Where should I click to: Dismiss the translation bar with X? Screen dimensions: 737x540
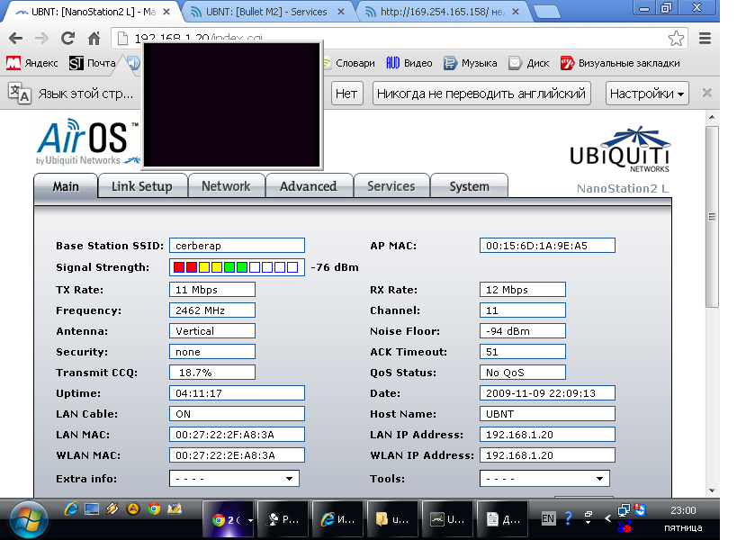pyautogui.click(x=707, y=93)
